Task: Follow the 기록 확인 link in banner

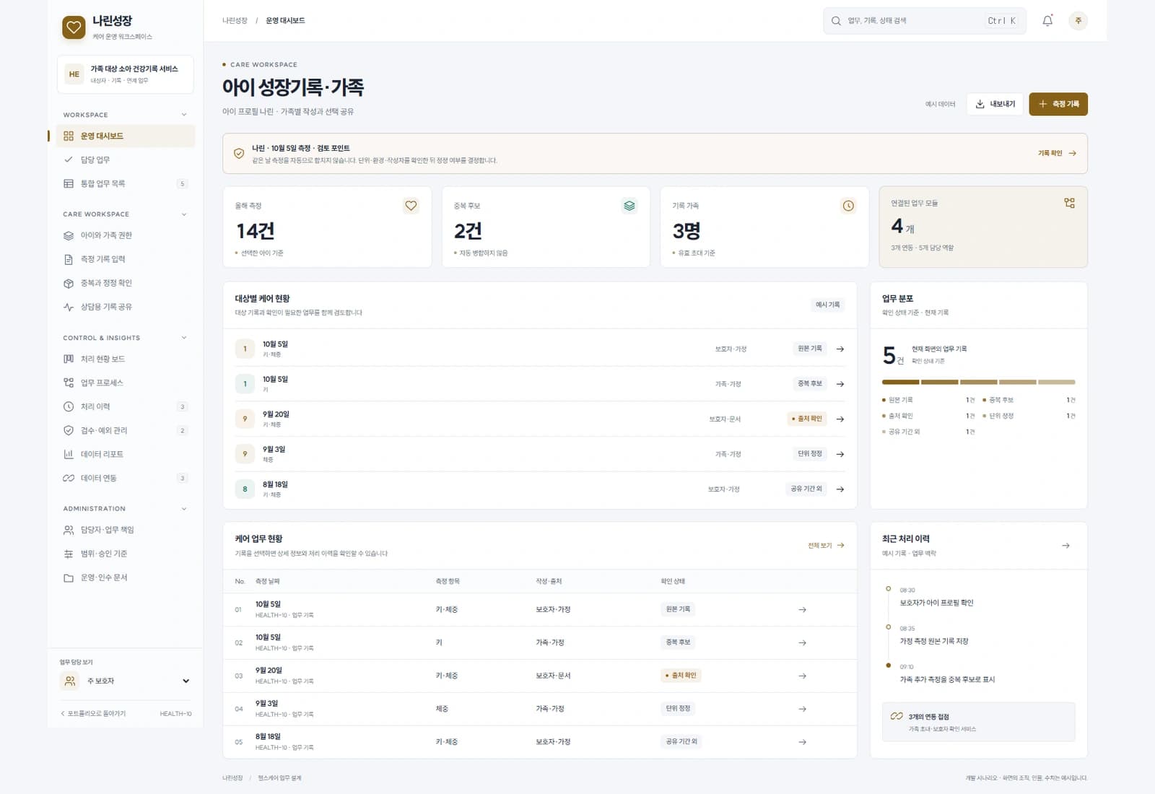Action: click(1057, 153)
